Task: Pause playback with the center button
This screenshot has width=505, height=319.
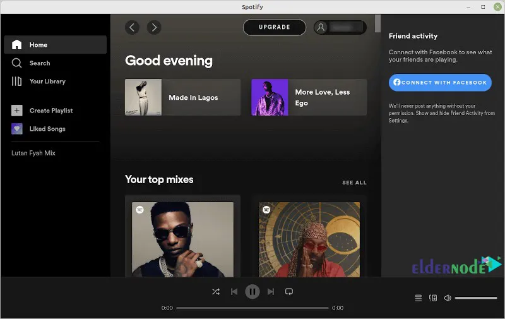Action: pos(252,292)
